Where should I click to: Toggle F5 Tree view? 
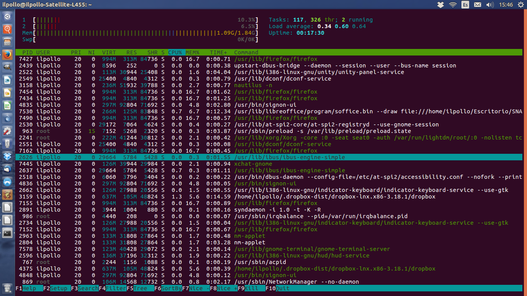click(140, 288)
